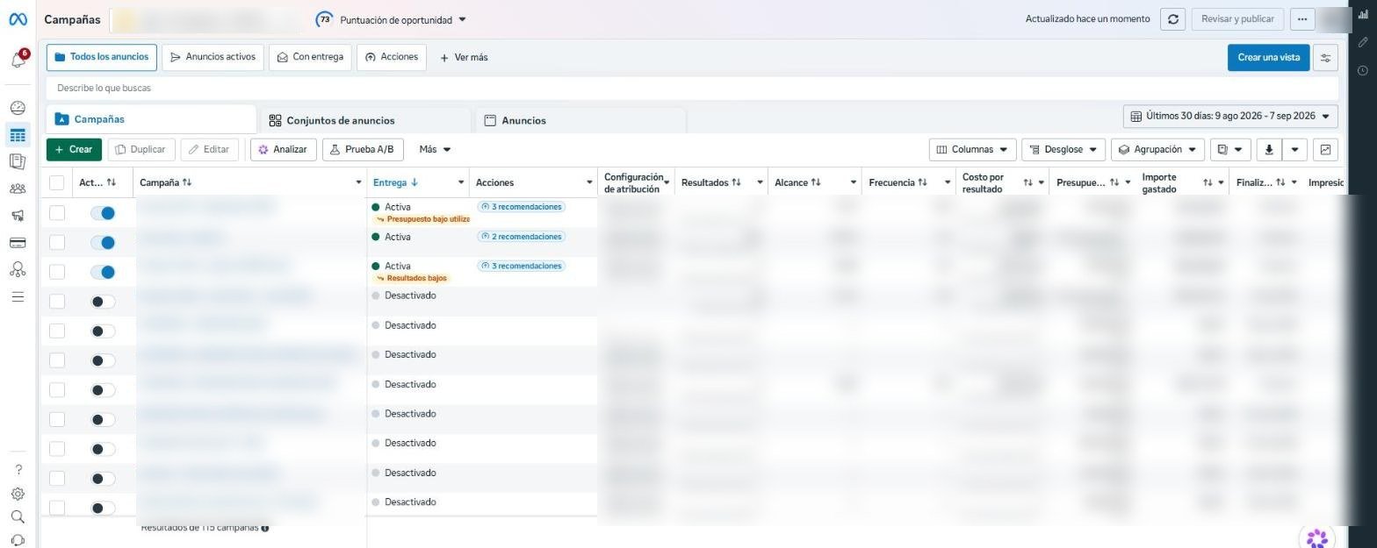Tick checkbox of the Presupuesto bajo campaign row

(x=57, y=212)
